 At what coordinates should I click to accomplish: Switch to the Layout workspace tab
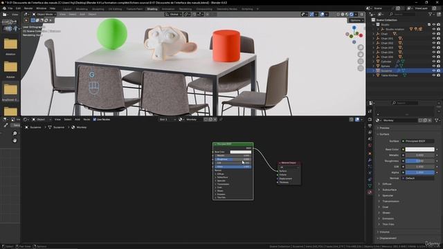[x=67, y=9]
